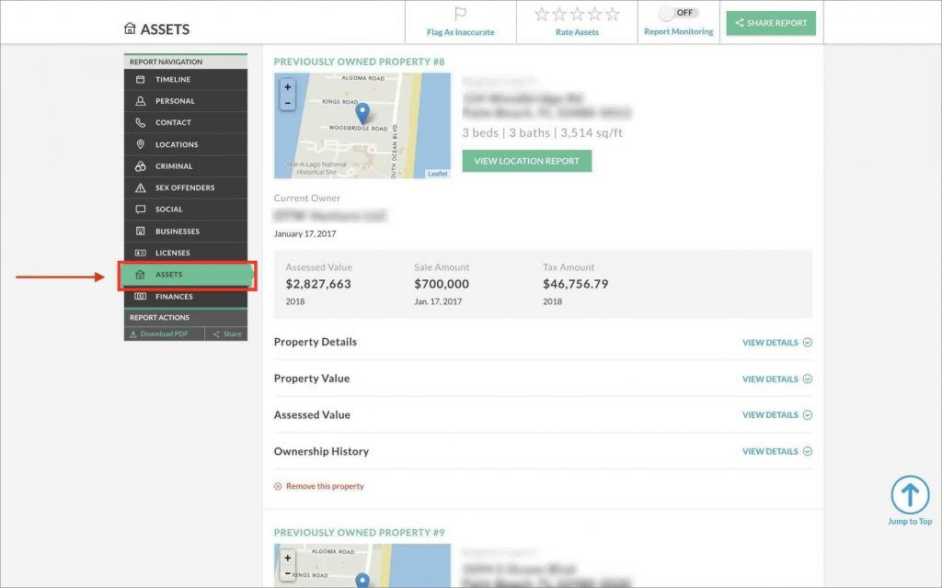
Task: Click Flag As Inaccurate link
Action: point(460,32)
